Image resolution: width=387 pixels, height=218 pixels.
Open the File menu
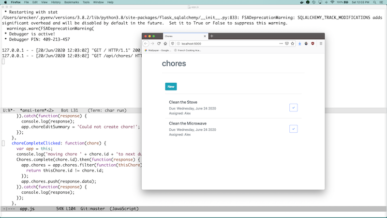(x=27, y=2)
